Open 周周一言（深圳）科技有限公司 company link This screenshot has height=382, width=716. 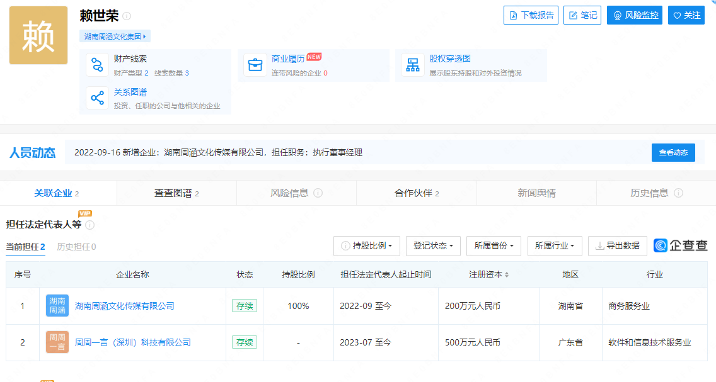[x=133, y=342]
